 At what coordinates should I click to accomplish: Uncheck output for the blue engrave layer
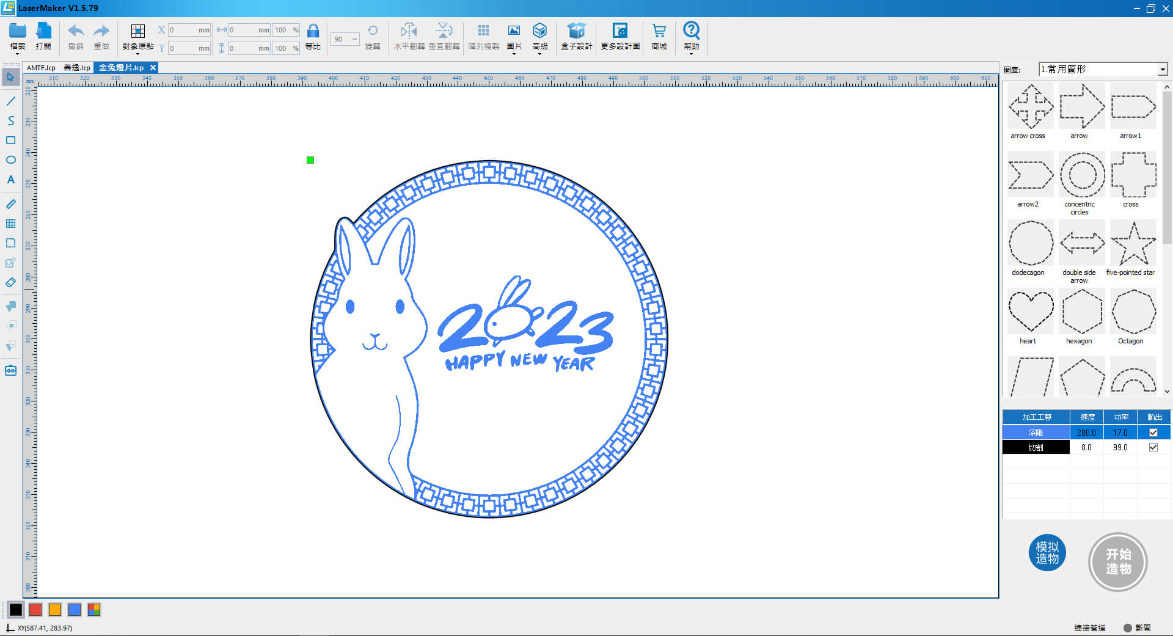point(1153,433)
